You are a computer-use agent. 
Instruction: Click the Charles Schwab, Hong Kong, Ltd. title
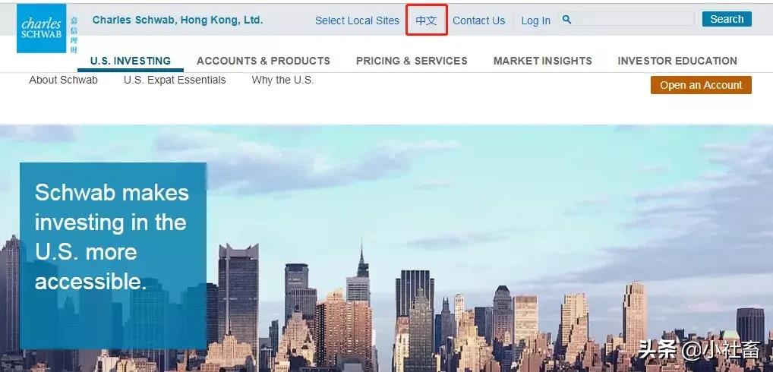pos(178,20)
